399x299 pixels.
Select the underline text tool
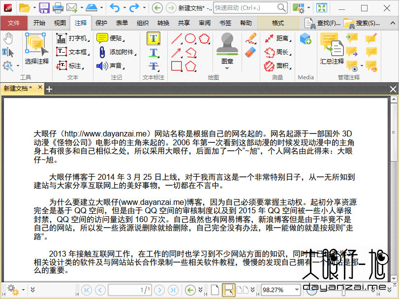pyautogui.click(x=153, y=53)
